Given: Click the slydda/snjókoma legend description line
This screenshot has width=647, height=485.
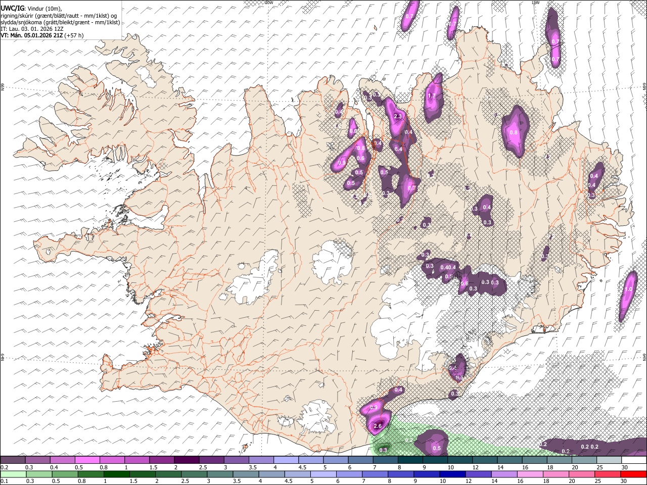Looking at the screenshot, I should pyautogui.click(x=60, y=22).
